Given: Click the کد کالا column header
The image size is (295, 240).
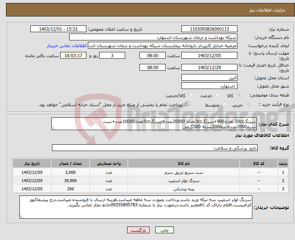Looking at the screenshot, I should pos(259,163).
